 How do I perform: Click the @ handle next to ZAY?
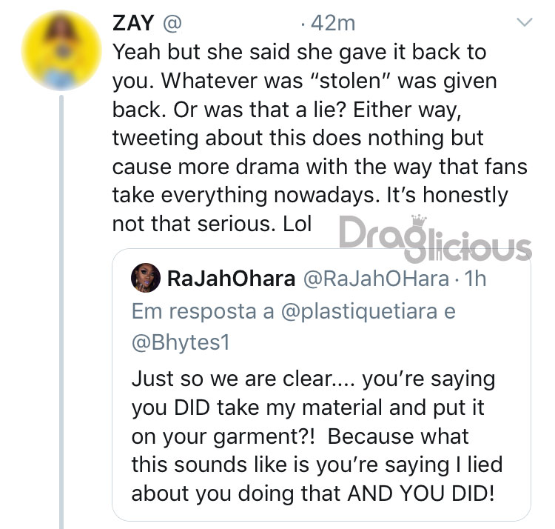coord(172,24)
